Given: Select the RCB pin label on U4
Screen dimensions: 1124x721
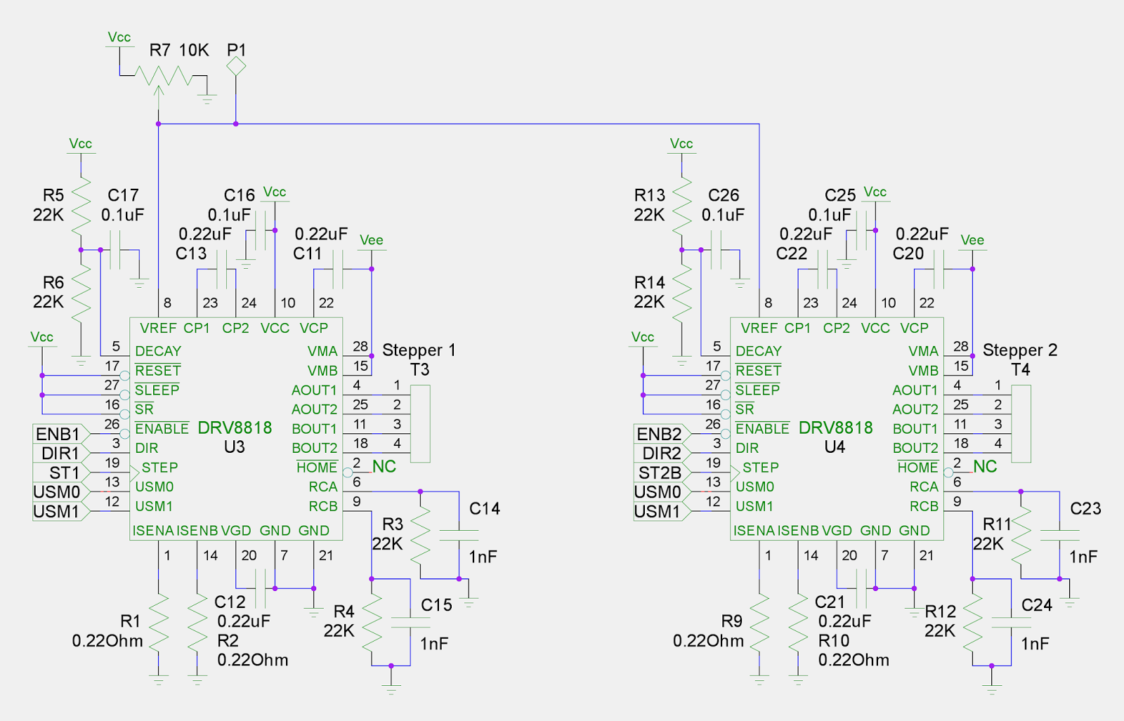Looking at the screenshot, I should click(924, 505).
